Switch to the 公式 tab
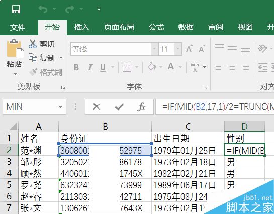The image size is (274, 214). click(156, 27)
